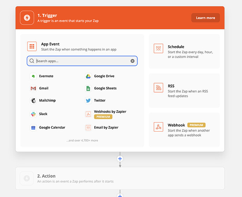Image resolution: width=242 pixels, height=197 pixels.
Task: Focus the Search apps input field
Action: pos(82,61)
